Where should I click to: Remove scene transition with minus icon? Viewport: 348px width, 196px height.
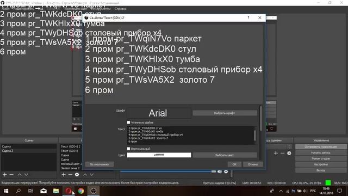(282, 153)
